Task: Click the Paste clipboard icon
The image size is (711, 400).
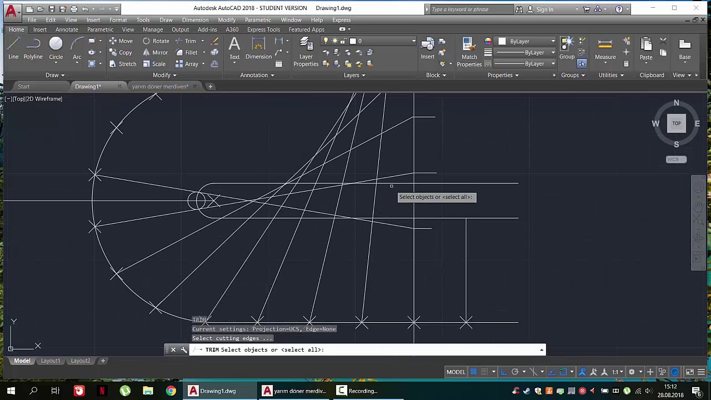Action: [645, 48]
